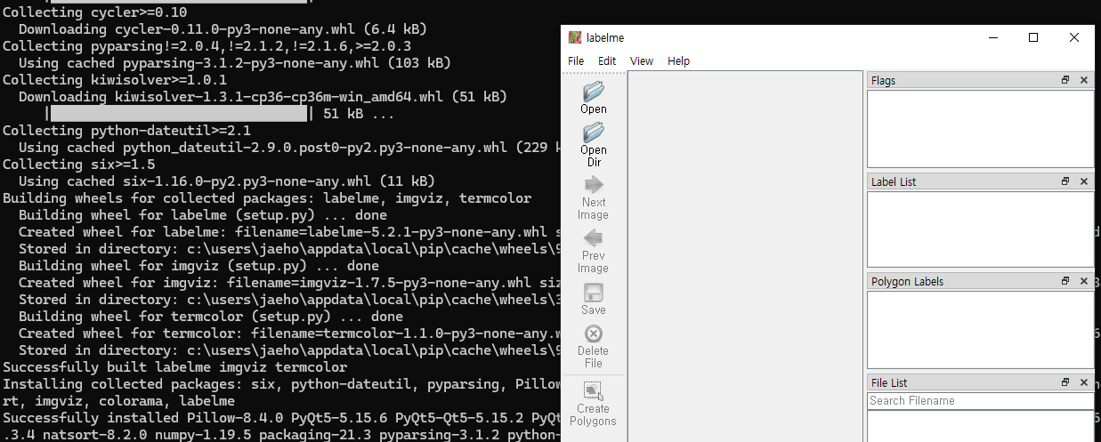The height and width of the screenshot is (442, 1101).
Task: Select the Create Polygons tool
Action: click(594, 404)
